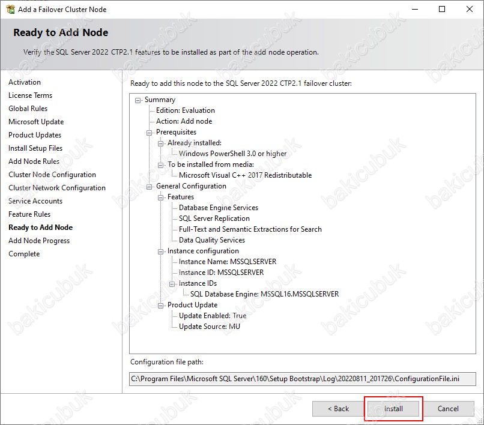Close the setup window
This screenshot has width=484, height=425.
coord(470,9)
